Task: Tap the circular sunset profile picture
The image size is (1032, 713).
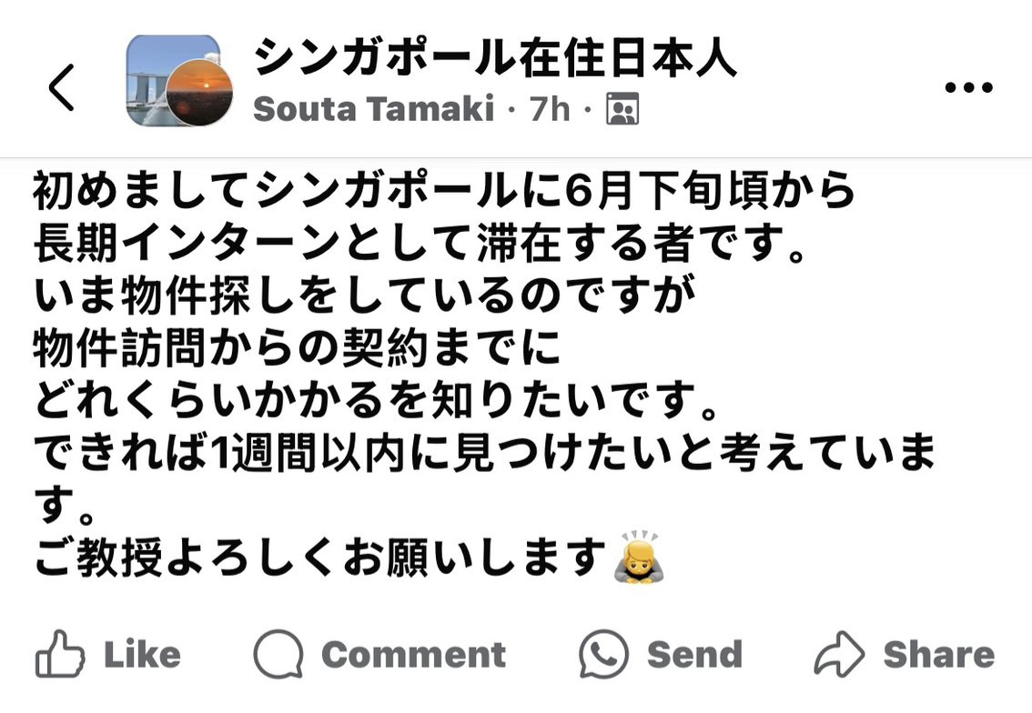Action: 199,94
